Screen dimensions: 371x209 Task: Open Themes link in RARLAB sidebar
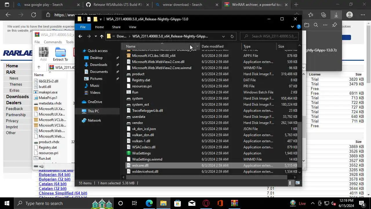click(16, 84)
